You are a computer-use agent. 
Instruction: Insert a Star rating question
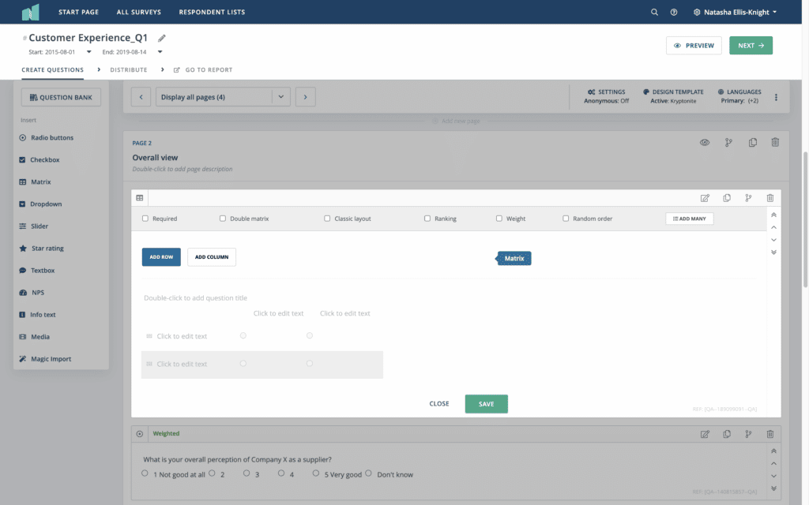click(x=47, y=249)
